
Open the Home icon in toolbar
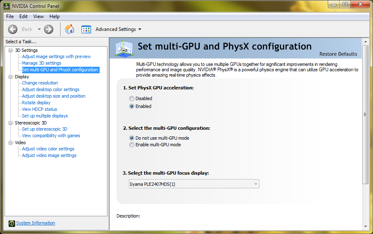point(70,29)
